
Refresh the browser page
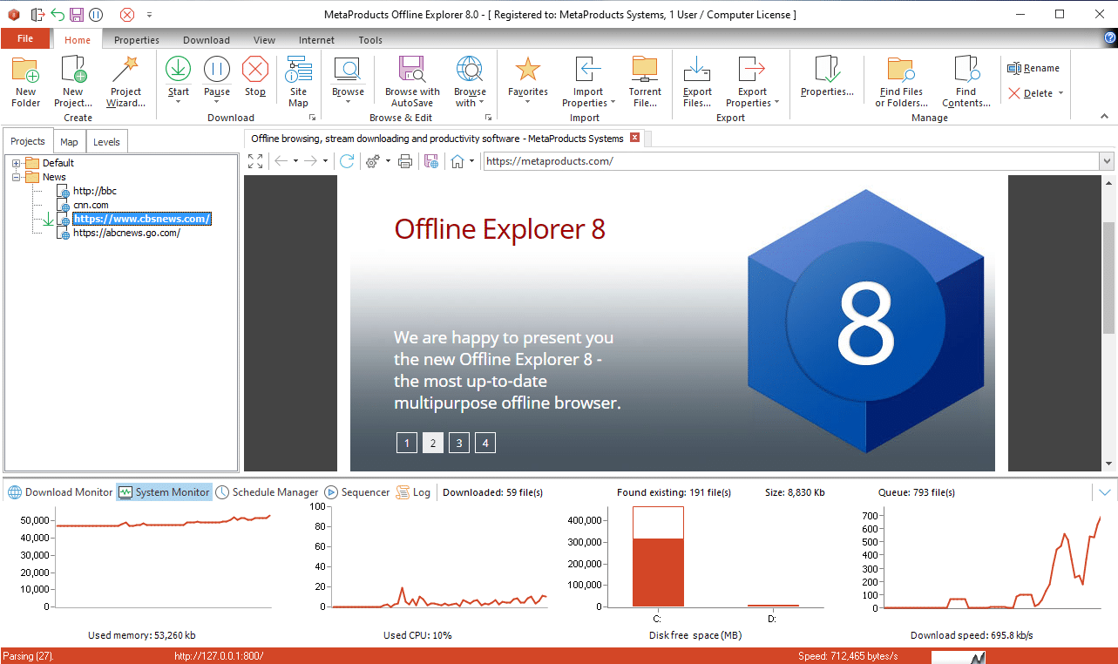(347, 161)
